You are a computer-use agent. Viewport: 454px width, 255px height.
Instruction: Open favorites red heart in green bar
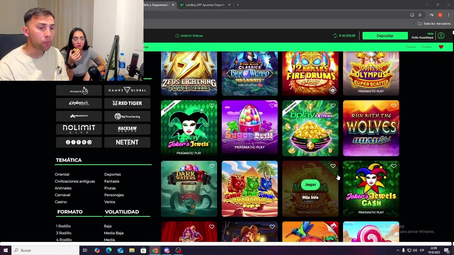pos(441,47)
